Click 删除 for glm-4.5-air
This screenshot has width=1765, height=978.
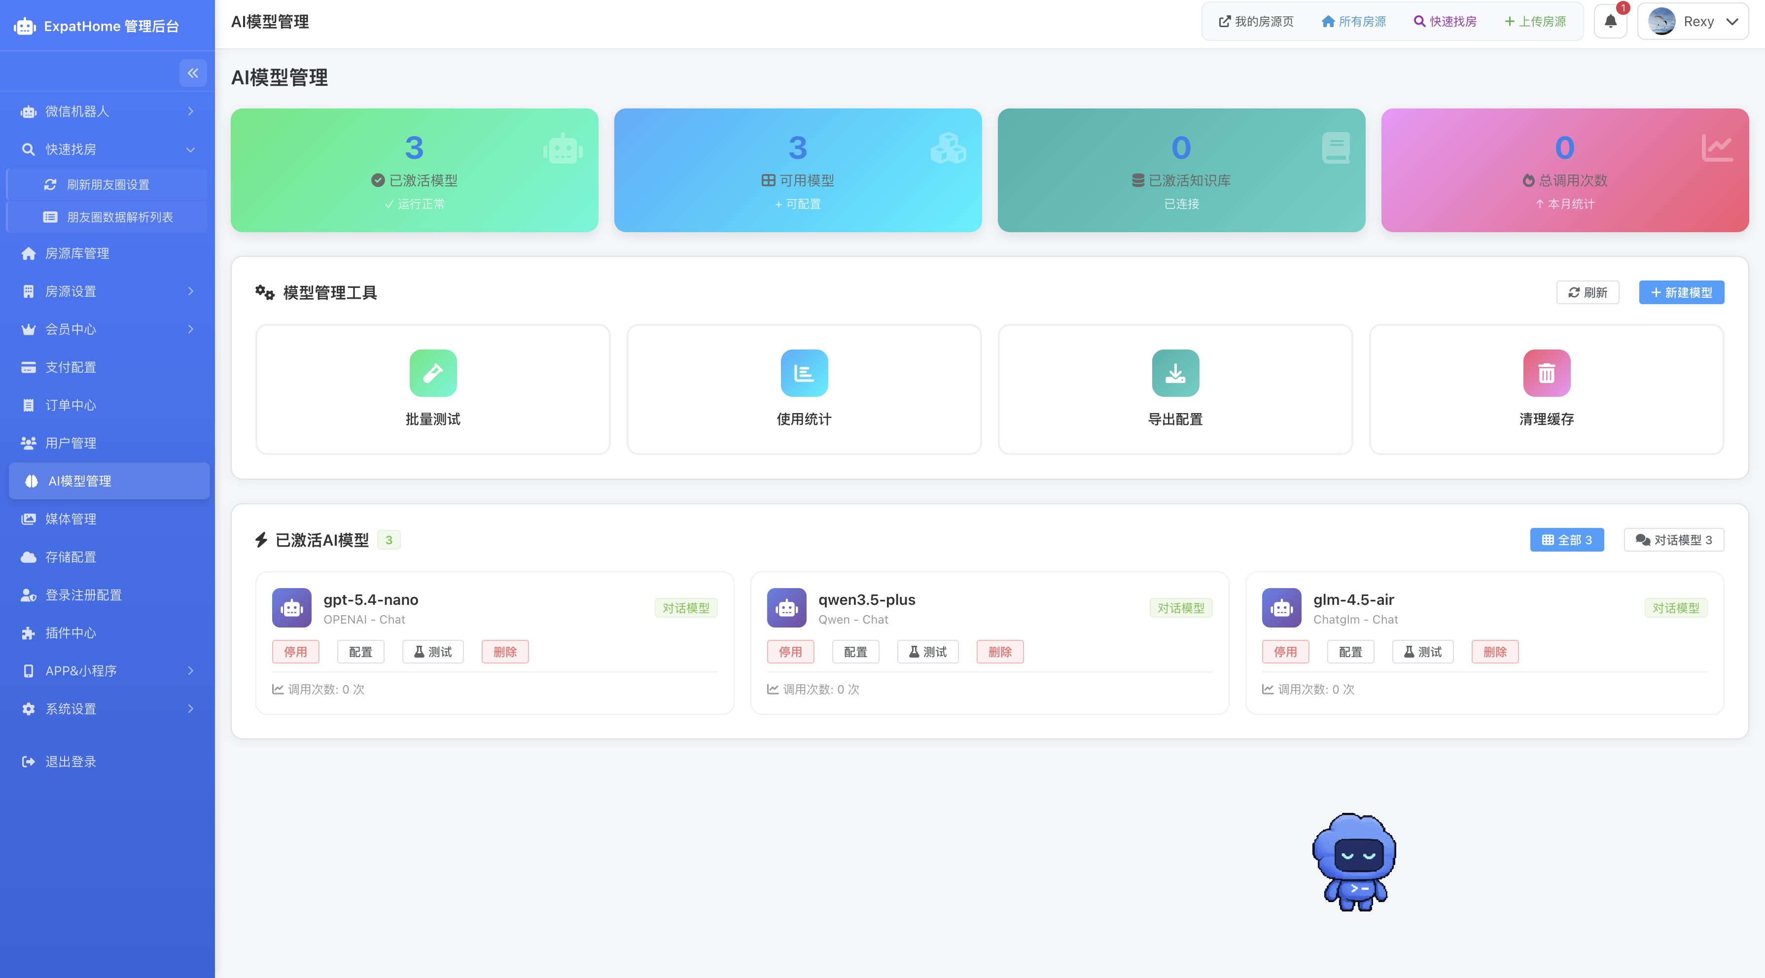[1494, 651]
